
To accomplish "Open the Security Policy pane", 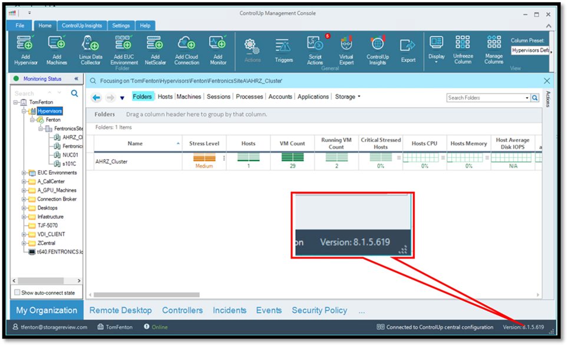I will (319, 311).
